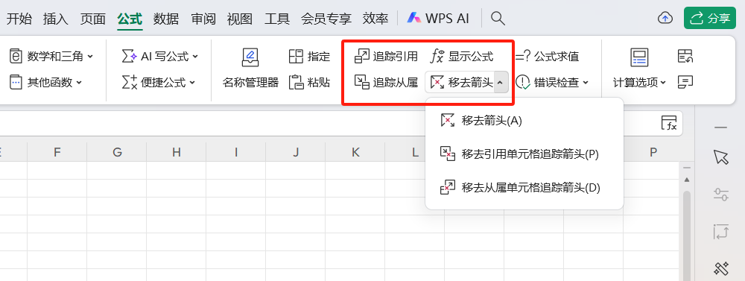
Task: Launch WPS AI
Action: click(x=438, y=19)
